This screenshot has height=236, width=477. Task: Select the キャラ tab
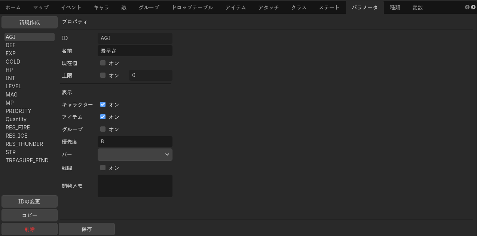[101, 7]
